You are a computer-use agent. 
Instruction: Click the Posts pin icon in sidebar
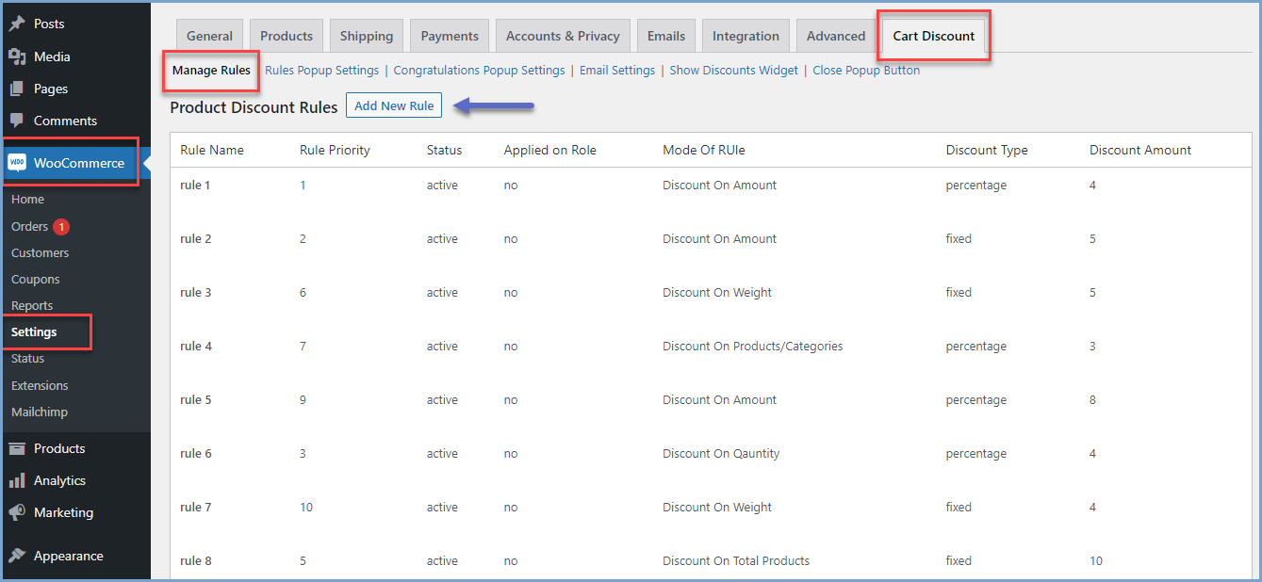coord(17,24)
